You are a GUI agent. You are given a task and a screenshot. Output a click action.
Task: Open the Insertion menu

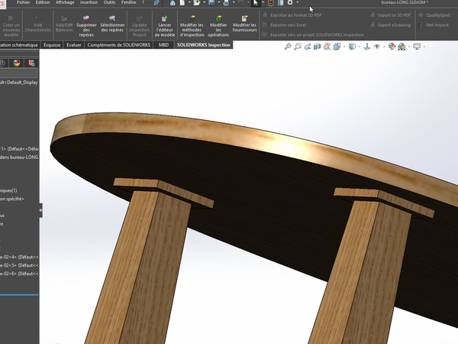pos(89,3)
